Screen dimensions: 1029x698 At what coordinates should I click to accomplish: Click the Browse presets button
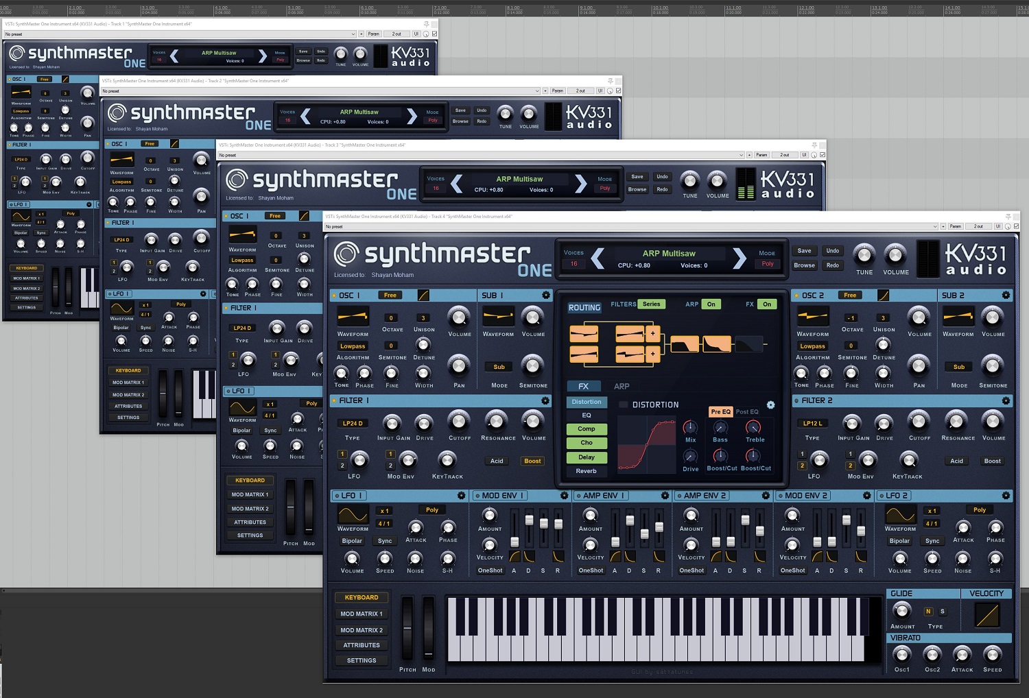(804, 265)
